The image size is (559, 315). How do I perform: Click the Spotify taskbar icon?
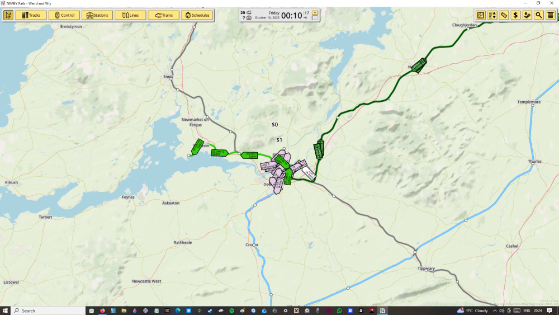pos(231,311)
